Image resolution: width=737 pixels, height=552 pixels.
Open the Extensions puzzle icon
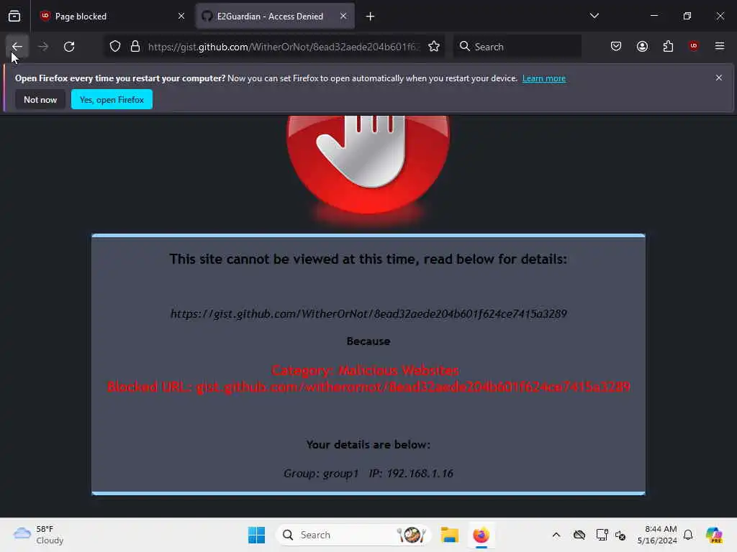coord(669,46)
